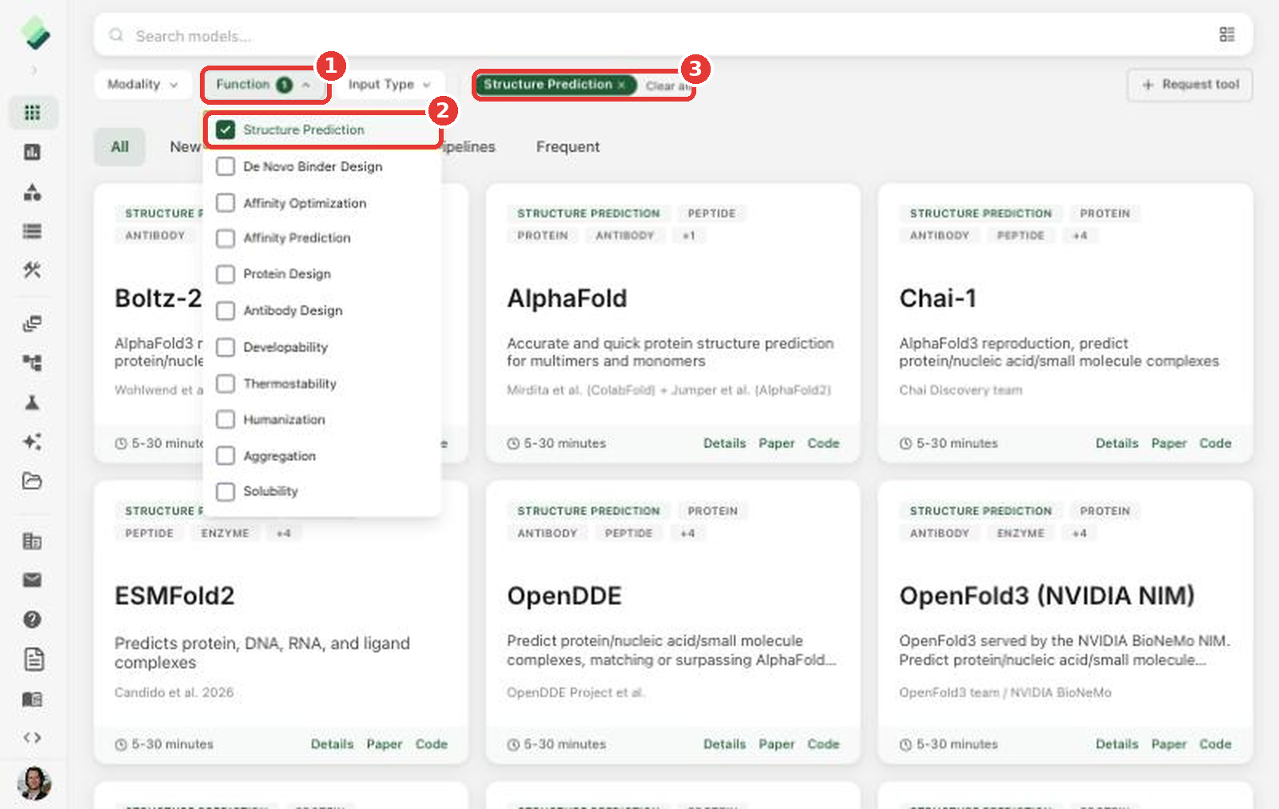The height and width of the screenshot is (809, 1279).
Task: Select the Frequent tab
Action: (x=568, y=147)
